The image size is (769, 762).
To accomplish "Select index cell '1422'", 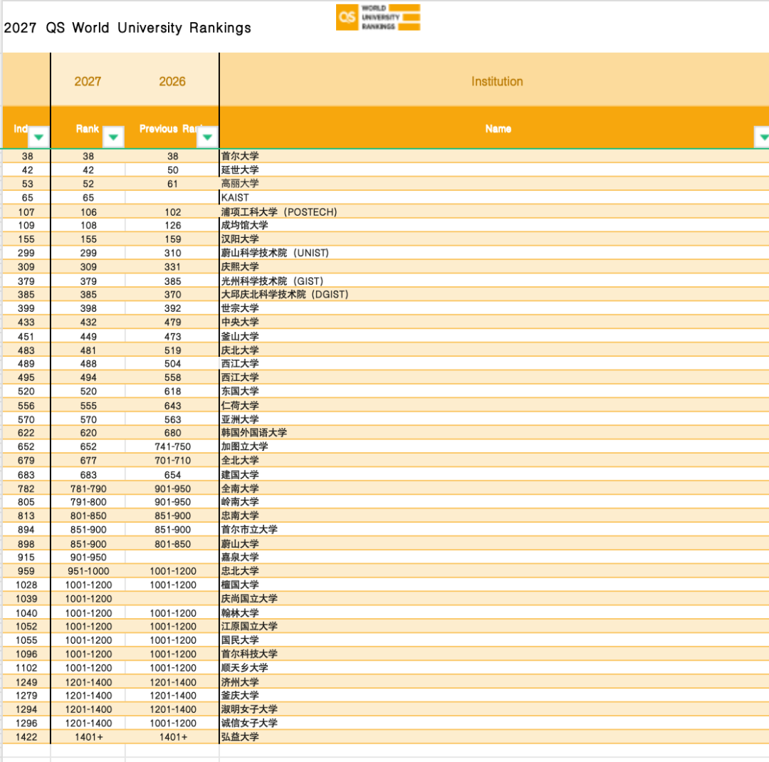I will click(26, 737).
